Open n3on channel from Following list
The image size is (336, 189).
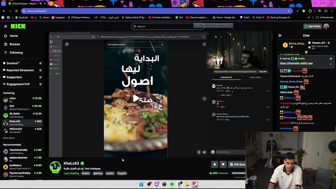click(22, 100)
